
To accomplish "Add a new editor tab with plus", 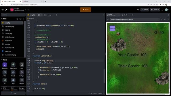I will coord(56,15).
